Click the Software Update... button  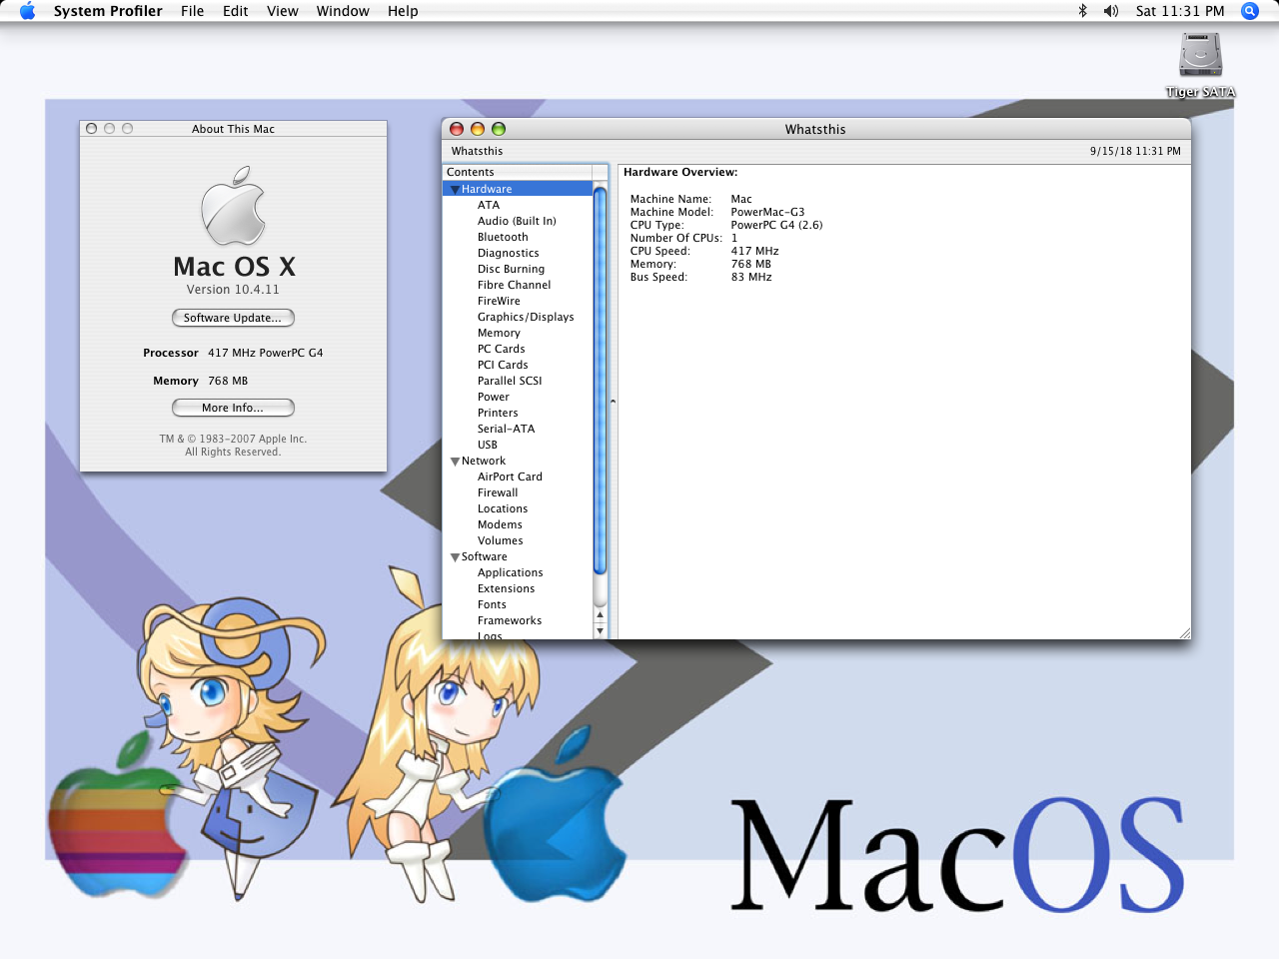click(233, 318)
